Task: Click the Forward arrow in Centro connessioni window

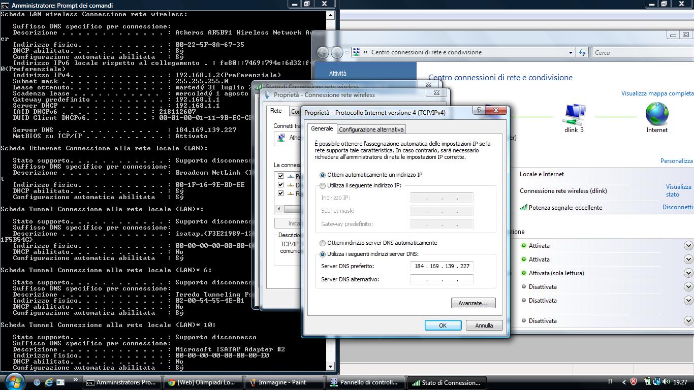Action: pyautogui.click(x=337, y=52)
